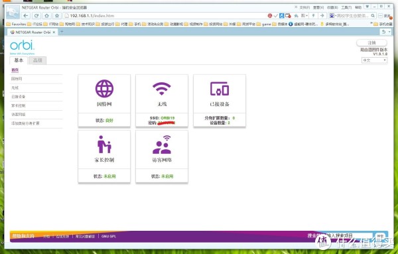Click the SSID value ORBI19

pos(168,118)
